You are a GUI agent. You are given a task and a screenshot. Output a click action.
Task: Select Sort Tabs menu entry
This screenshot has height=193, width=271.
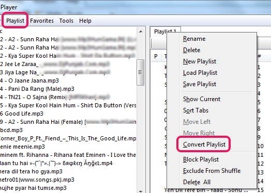click(196, 110)
